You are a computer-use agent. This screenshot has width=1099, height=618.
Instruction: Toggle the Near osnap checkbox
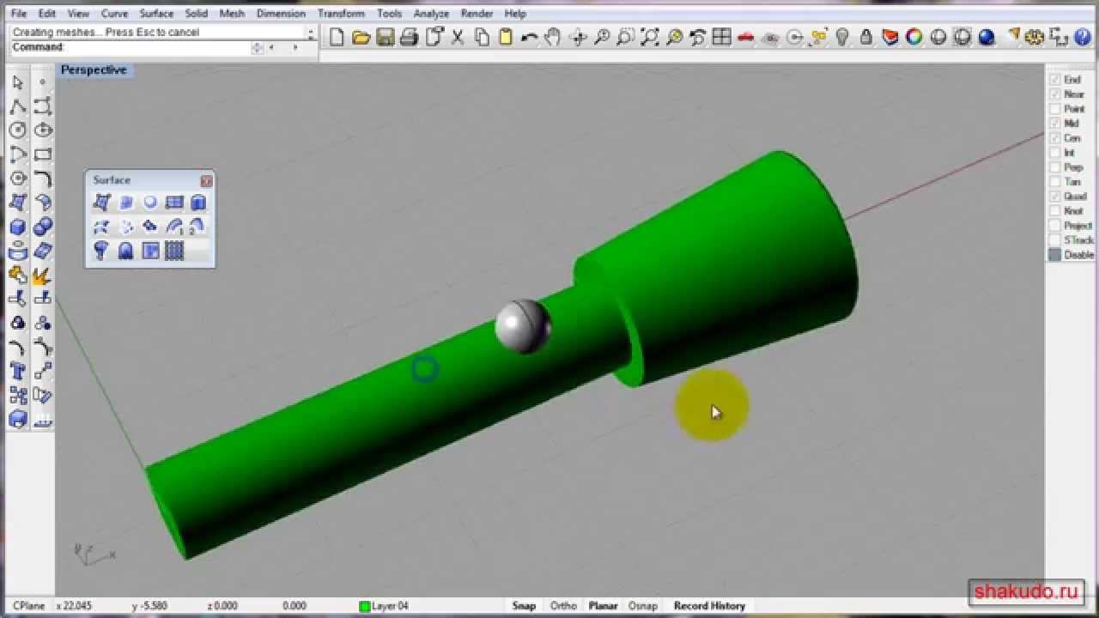click(1055, 94)
